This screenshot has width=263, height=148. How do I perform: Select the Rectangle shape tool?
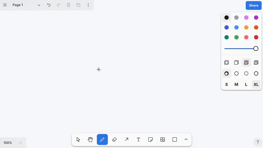[x=175, y=140]
